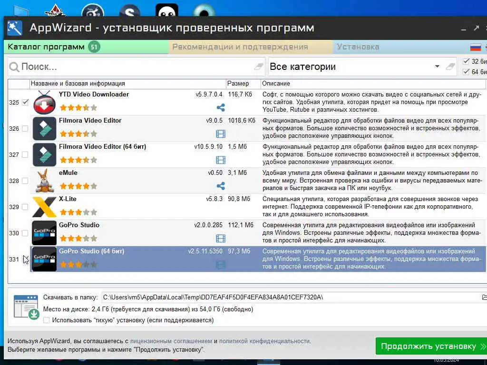The image size is (487, 365).
Task: Click the film strip icon in Filmora v9.0.5 row
Action: pos(221,134)
